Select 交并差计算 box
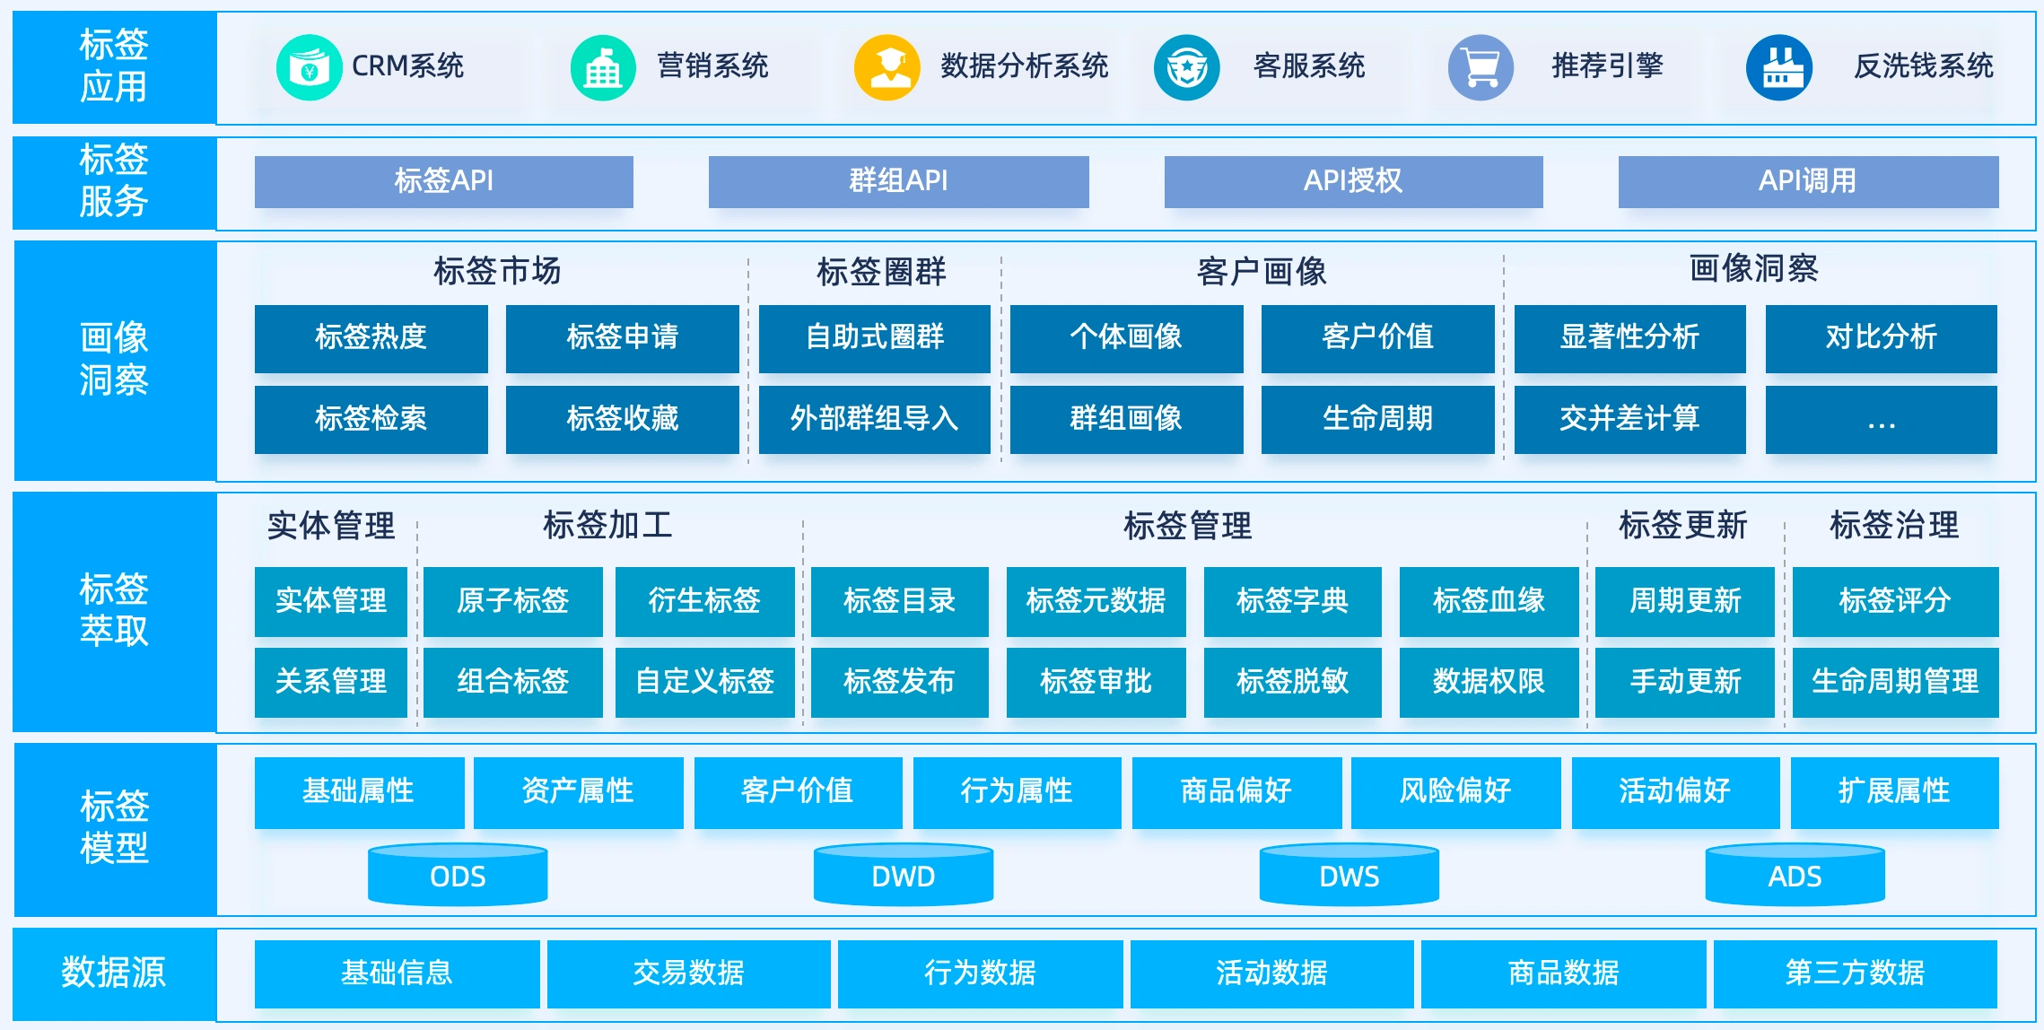2044x1030 pixels. click(x=1630, y=419)
